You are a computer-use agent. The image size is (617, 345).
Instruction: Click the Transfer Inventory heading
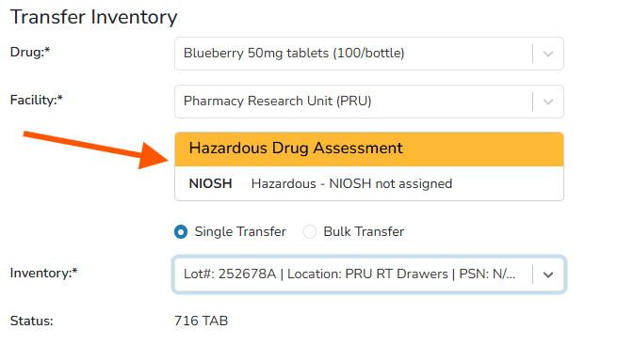pyautogui.click(x=93, y=17)
